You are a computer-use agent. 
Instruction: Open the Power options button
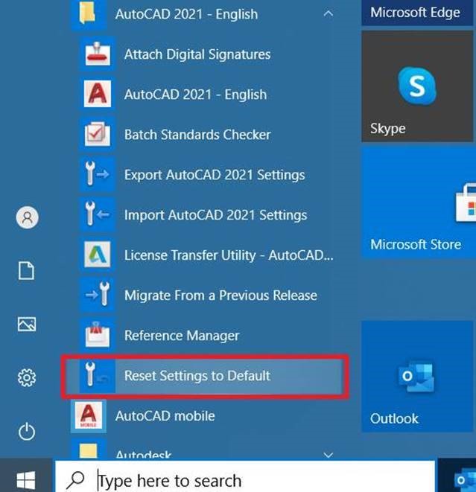coord(27,432)
